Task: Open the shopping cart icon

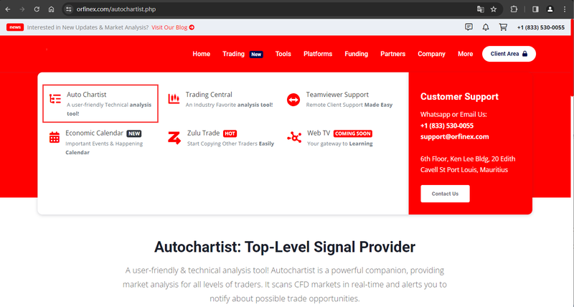Action: 503,27
